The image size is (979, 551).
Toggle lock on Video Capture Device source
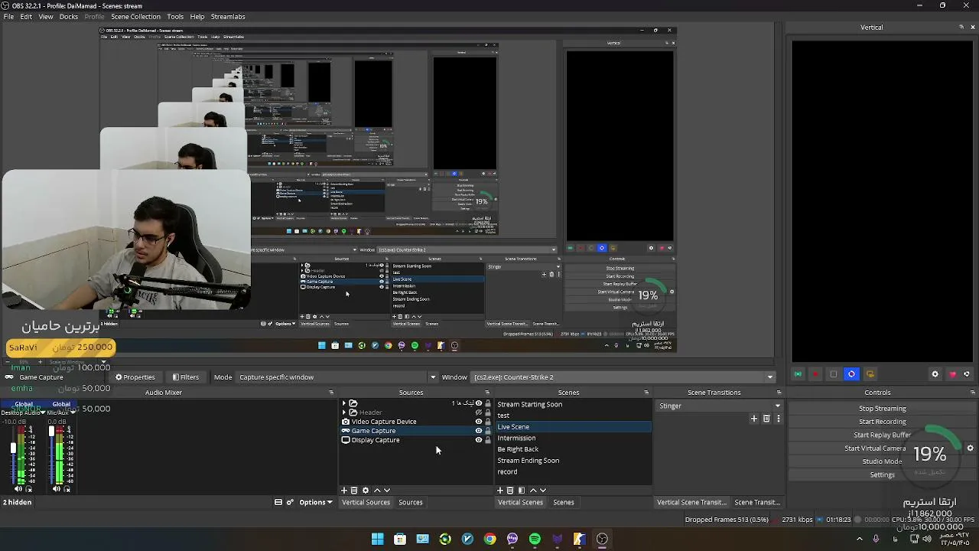[488, 422]
